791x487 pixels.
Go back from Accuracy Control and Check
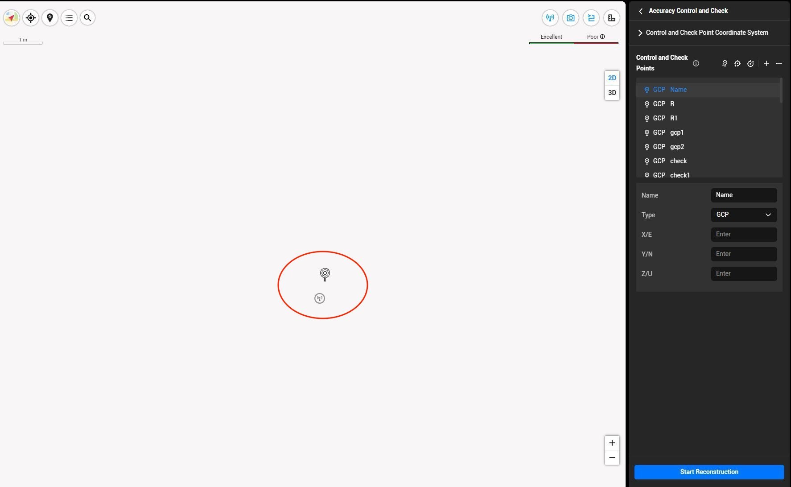(x=641, y=11)
